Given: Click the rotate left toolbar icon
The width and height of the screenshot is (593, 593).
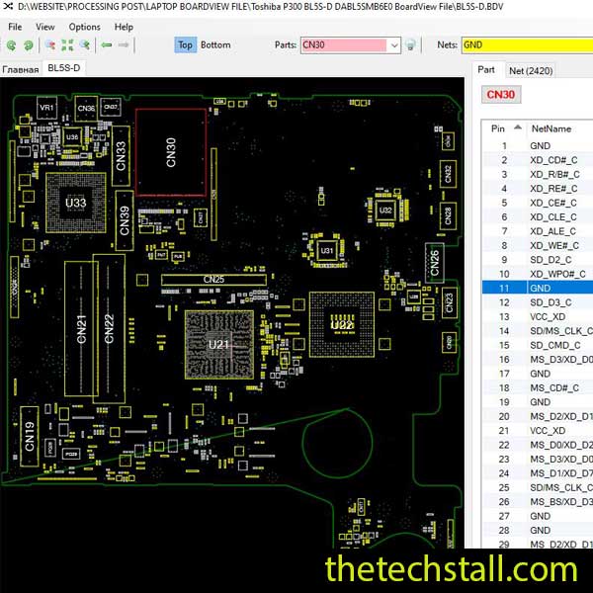Looking at the screenshot, I should [11, 45].
